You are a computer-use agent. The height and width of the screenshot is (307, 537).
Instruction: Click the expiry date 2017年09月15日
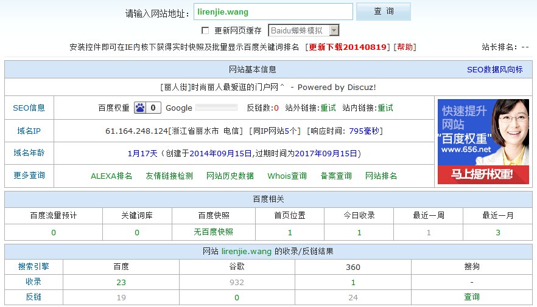[326, 153]
